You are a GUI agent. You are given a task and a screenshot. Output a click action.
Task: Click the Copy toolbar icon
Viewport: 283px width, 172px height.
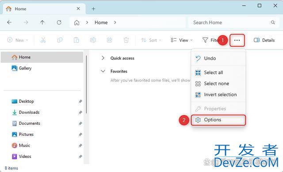coord(60,40)
